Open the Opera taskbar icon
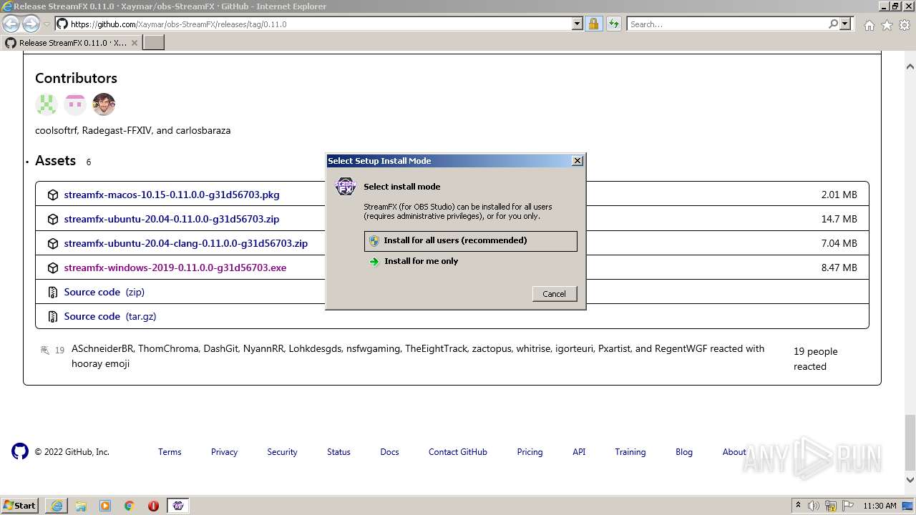The height and width of the screenshot is (515, 916). 153,506
